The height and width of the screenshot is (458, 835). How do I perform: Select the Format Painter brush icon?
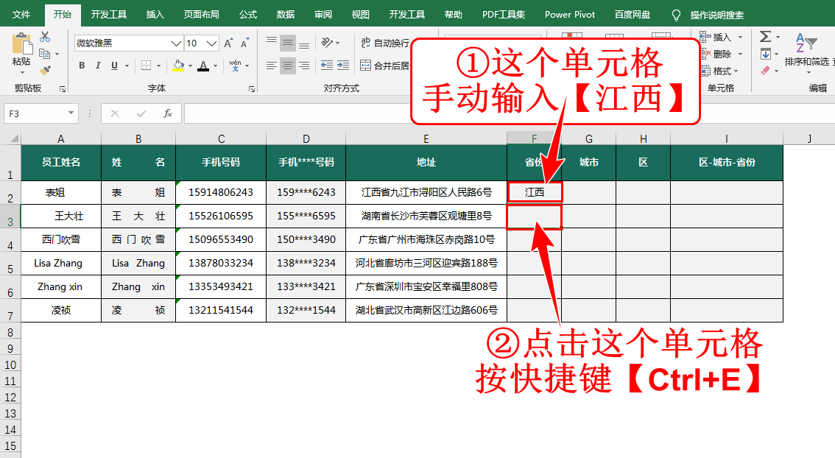coord(45,70)
